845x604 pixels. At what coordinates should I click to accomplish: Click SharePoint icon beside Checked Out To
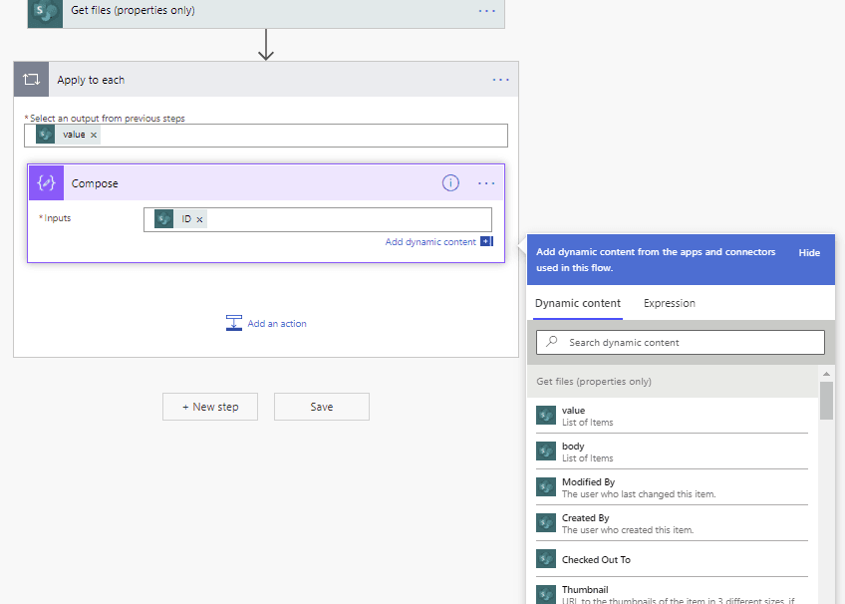coord(546,559)
